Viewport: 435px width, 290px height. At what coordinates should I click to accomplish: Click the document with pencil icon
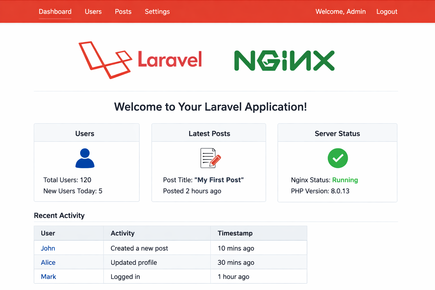(x=210, y=158)
